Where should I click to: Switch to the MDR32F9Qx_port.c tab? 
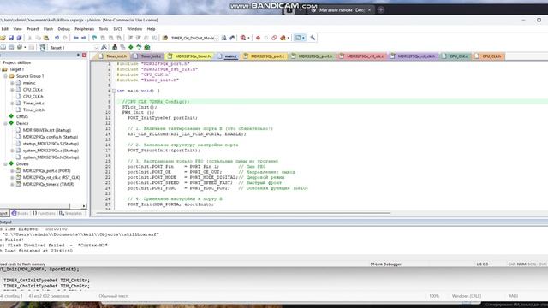265,56
